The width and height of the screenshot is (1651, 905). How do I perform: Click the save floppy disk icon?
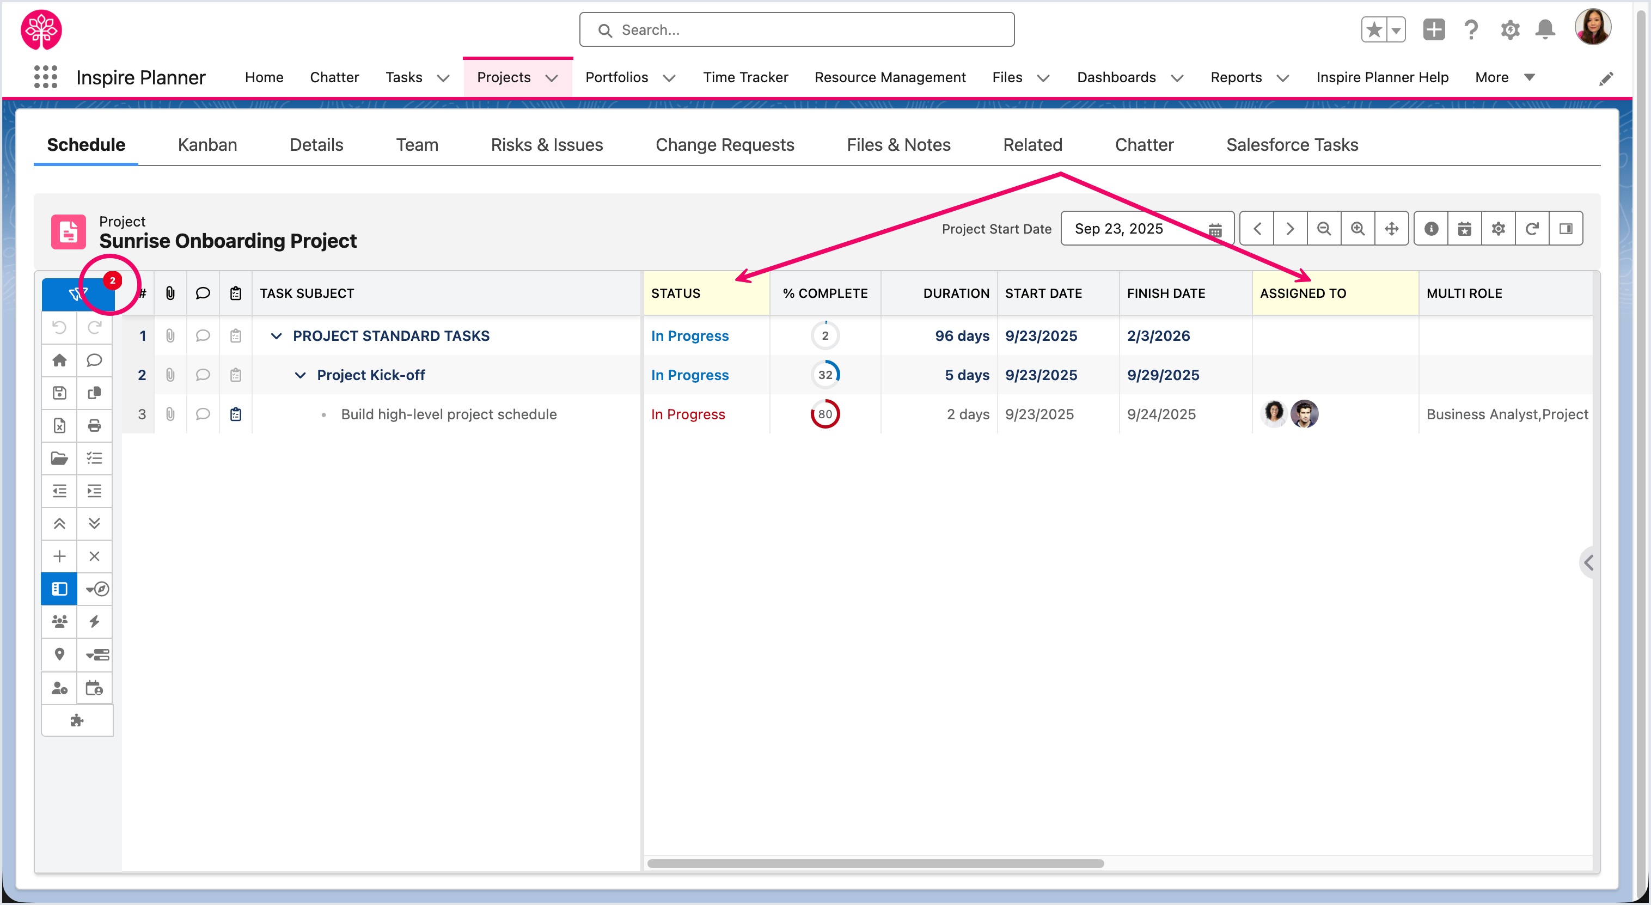59,393
